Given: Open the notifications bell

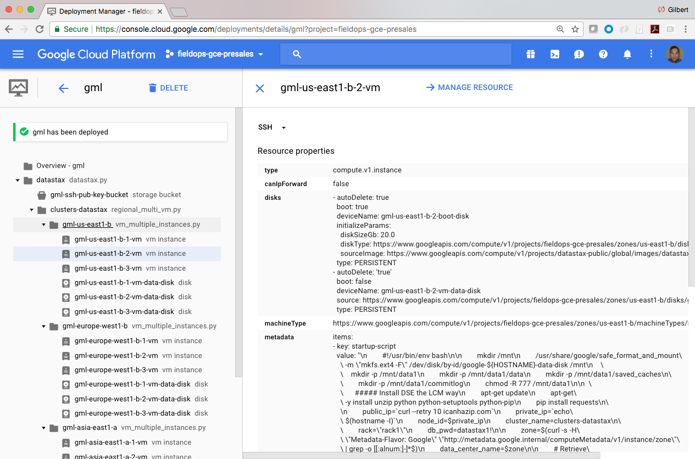Looking at the screenshot, I should click(x=627, y=54).
